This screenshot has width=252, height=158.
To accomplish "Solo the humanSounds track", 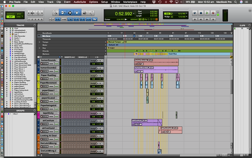I will point(45,64).
